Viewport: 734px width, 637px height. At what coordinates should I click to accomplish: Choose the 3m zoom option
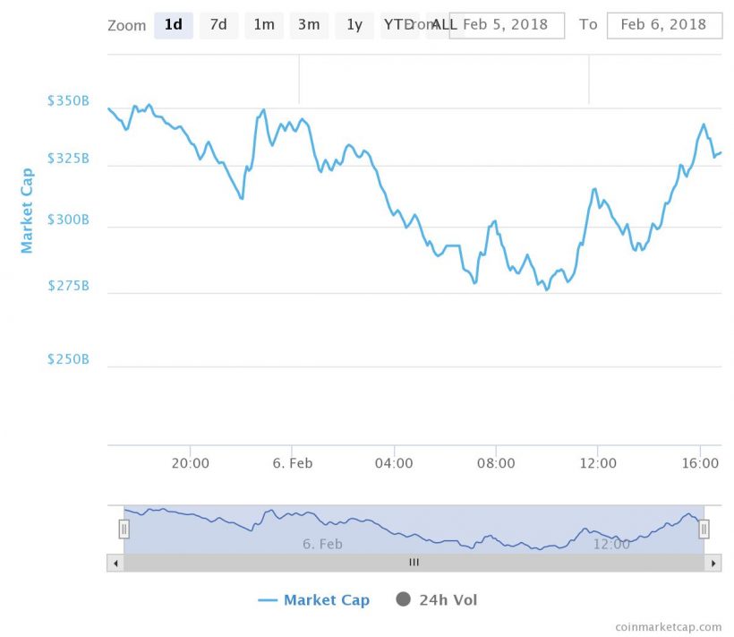pyautogui.click(x=309, y=25)
